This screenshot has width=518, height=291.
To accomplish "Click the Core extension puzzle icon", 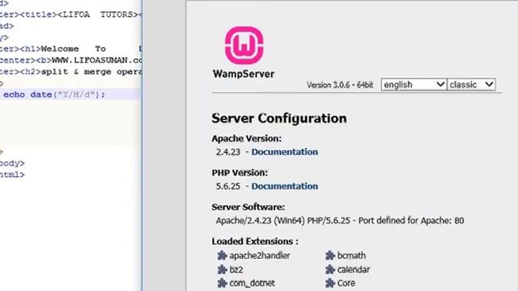I will point(330,283).
